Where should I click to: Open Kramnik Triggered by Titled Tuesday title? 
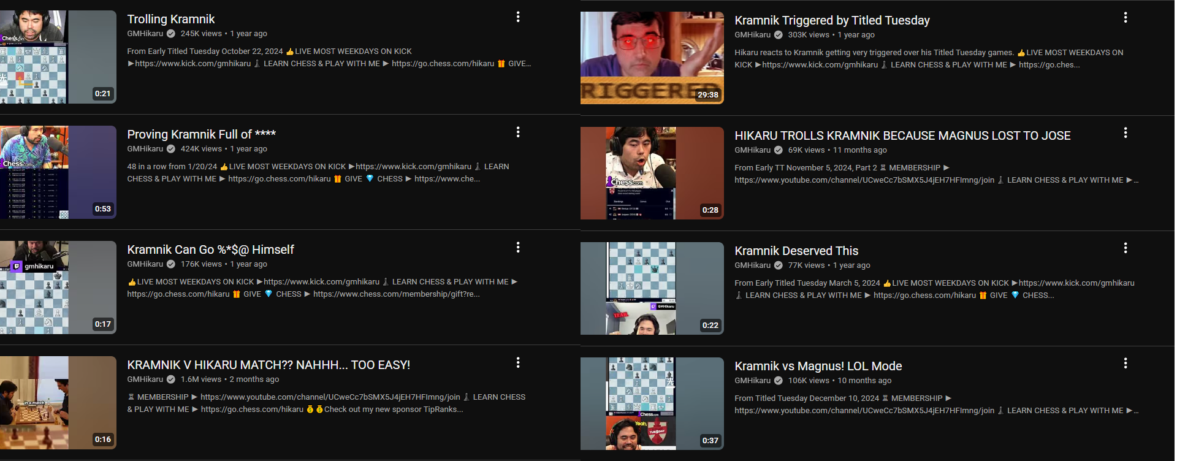click(x=832, y=20)
